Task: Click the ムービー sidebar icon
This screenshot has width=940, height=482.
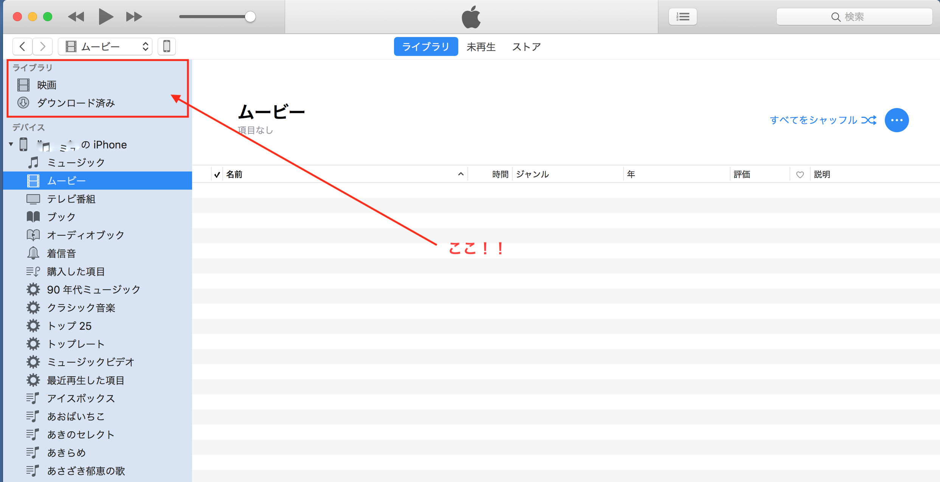Action: [33, 180]
